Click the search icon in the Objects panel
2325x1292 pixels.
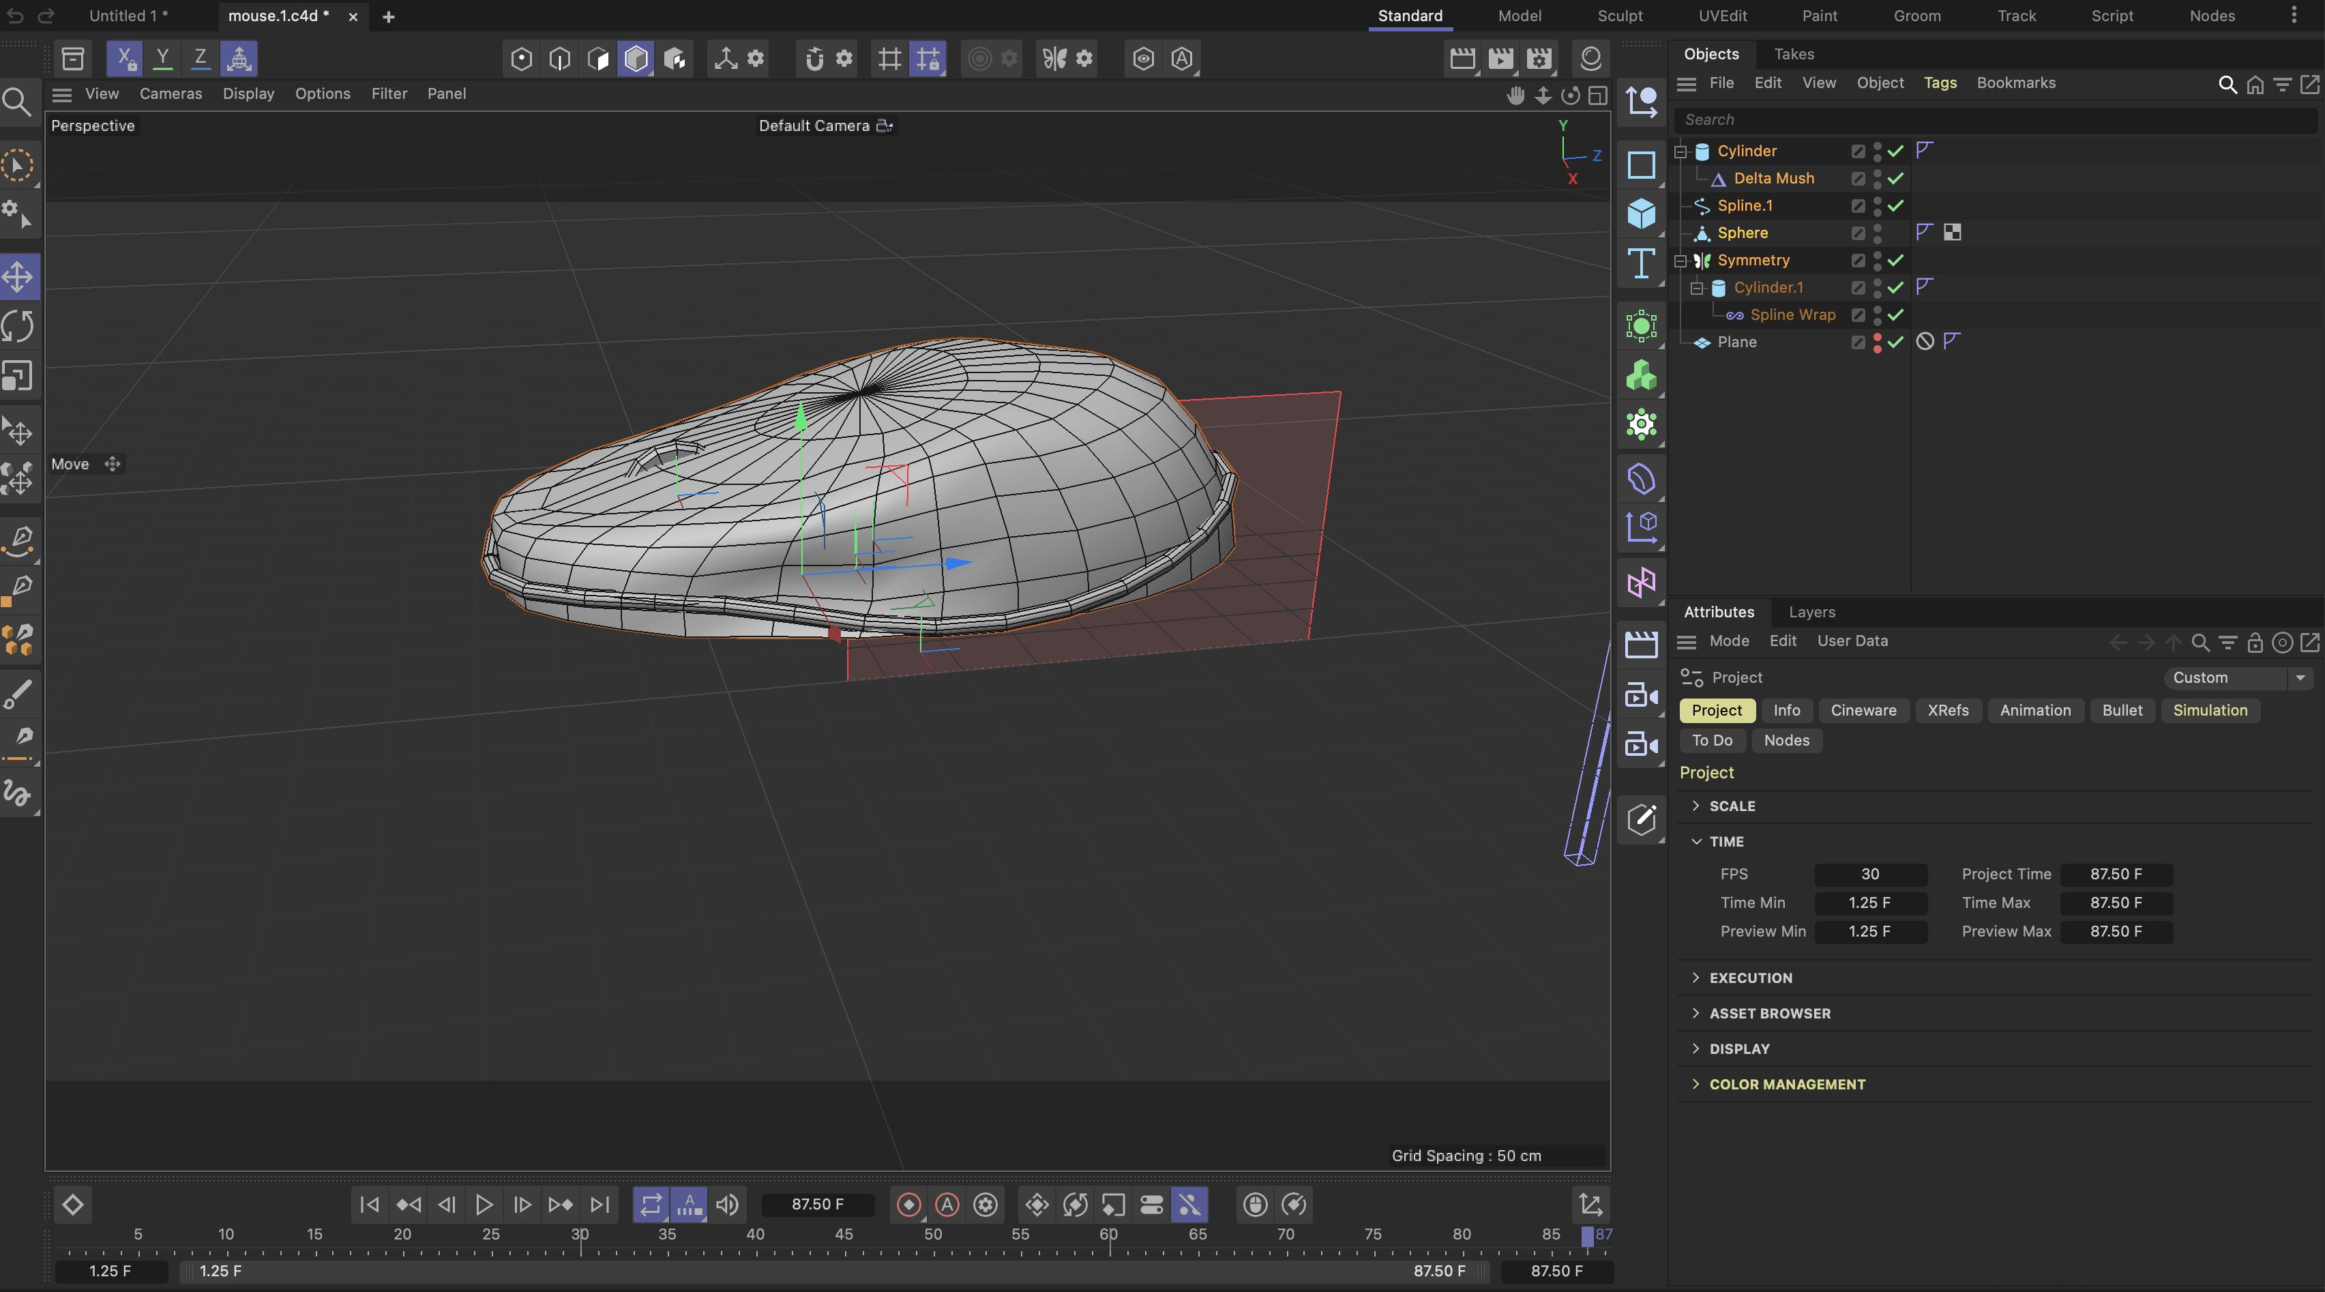point(2227,83)
